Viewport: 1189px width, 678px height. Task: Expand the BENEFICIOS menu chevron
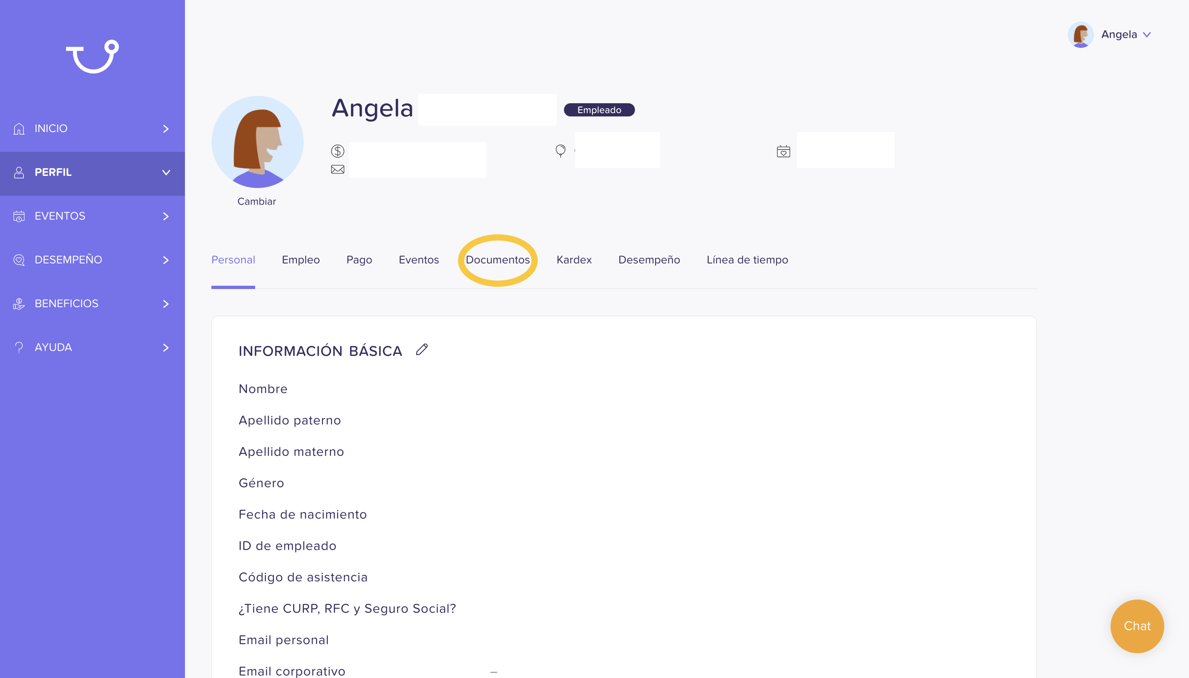[166, 303]
